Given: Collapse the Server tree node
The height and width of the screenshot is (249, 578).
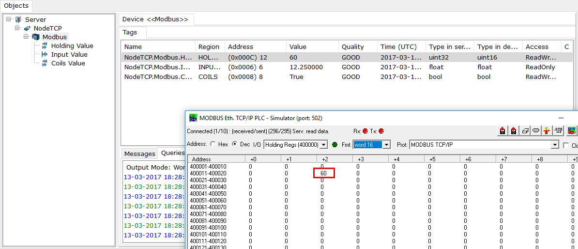Looking at the screenshot, I should pyautogui.click(x=9, y=19).
